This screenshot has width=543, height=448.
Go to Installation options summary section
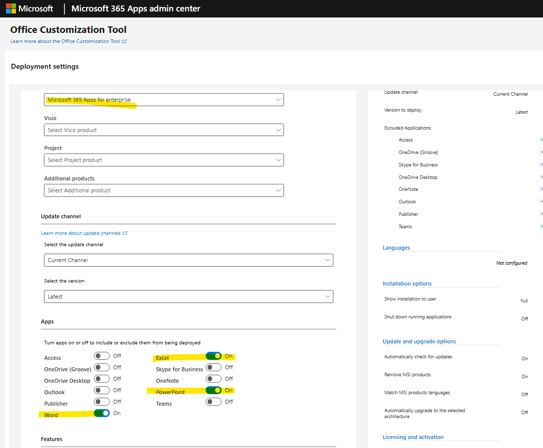click(x=407, y=284)
